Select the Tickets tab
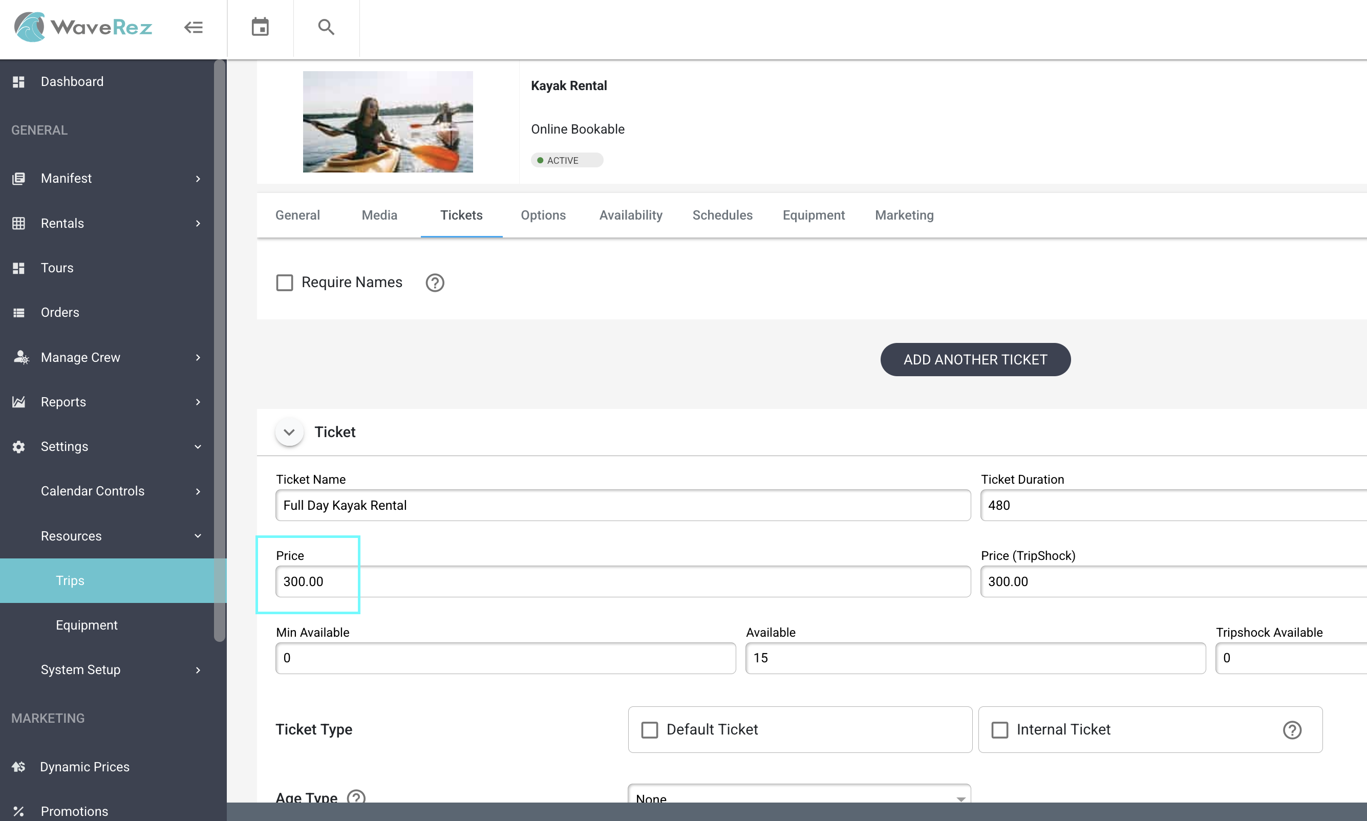 [x=461, y=215]
